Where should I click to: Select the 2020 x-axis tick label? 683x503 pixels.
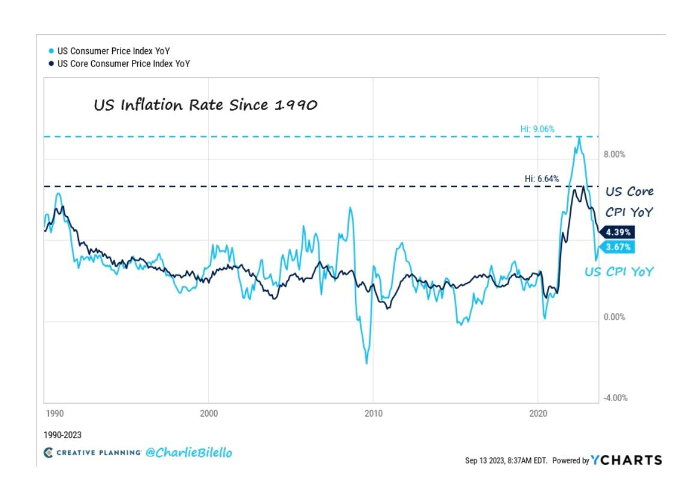coord(538,413)
